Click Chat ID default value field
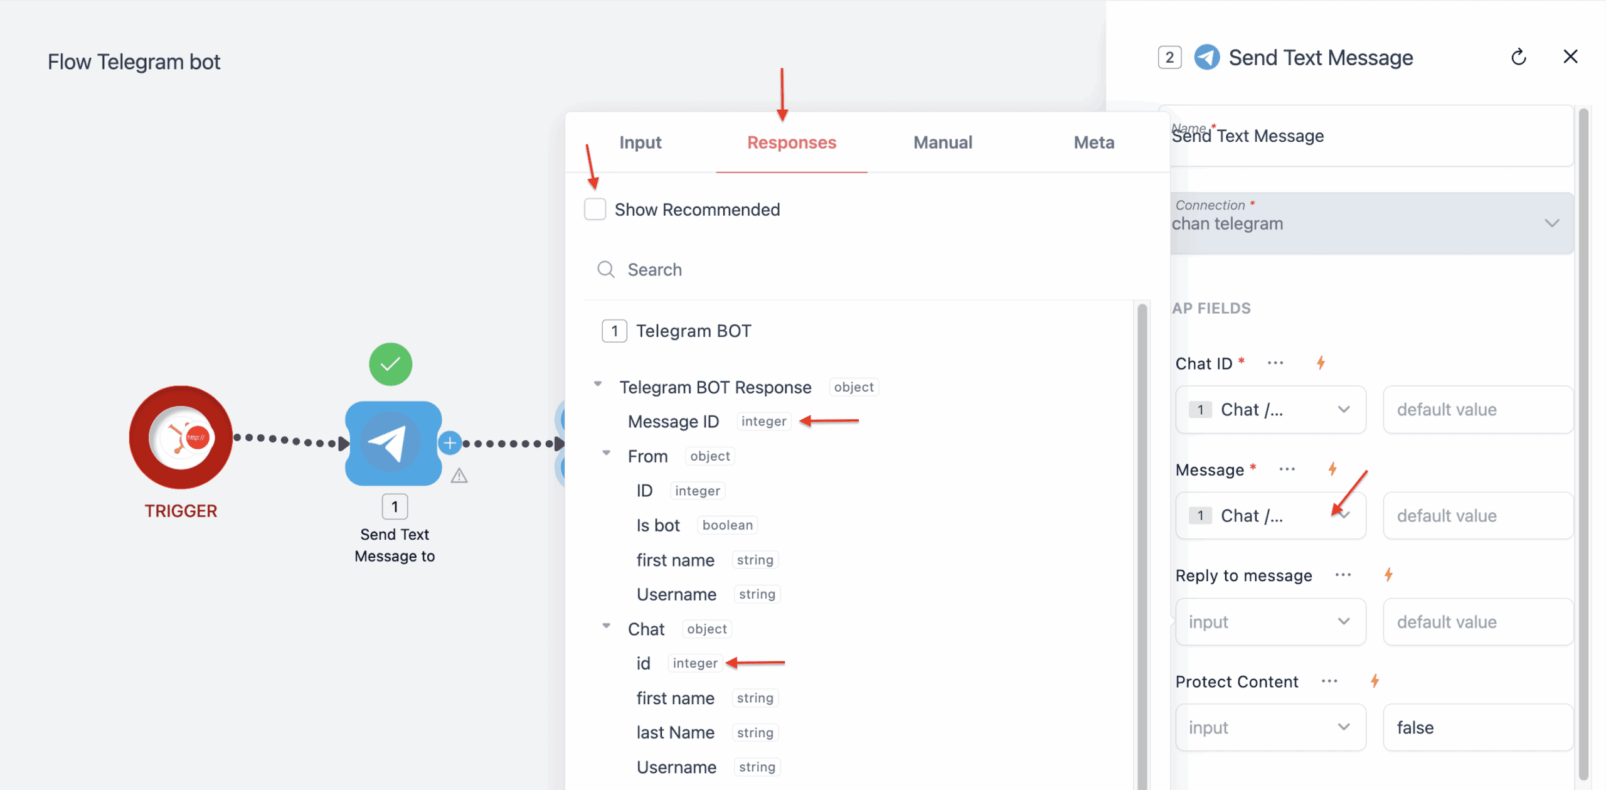 1479,410
